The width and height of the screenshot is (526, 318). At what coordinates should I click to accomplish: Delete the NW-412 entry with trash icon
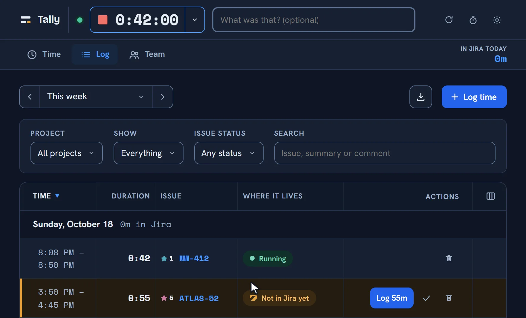[x=449, y=258]
